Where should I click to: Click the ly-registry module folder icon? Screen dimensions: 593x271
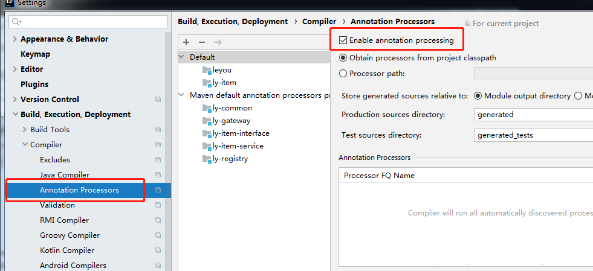(207, 159)
